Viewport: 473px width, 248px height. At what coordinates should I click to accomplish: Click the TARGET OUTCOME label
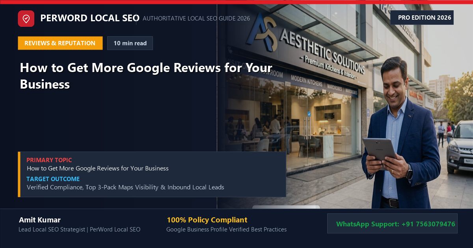(53, 179)
